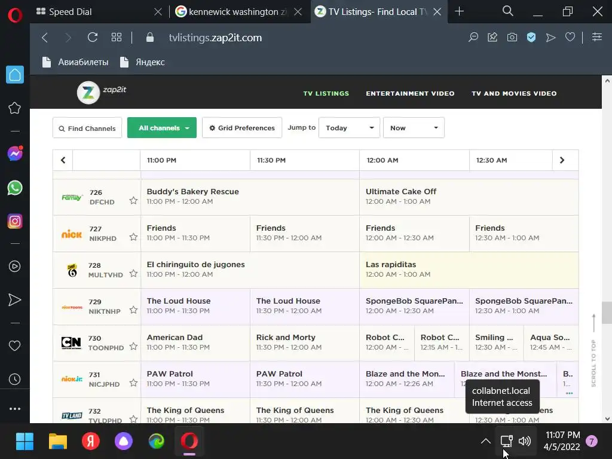Open Buddy's Bakery Rescue listing
The image size is (612, 459).
(x=250, y=197)
